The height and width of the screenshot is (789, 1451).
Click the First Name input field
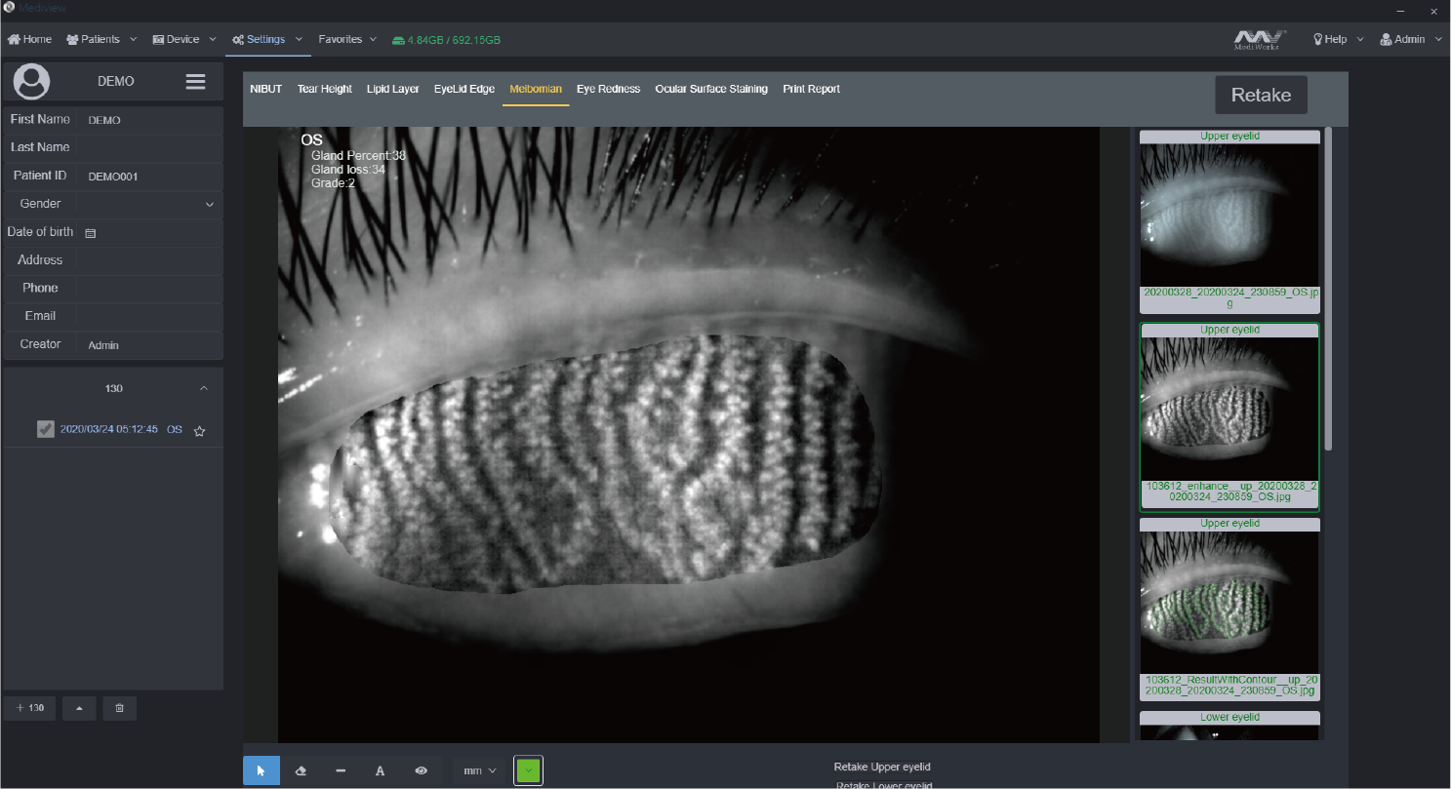(x=150, y=120)
